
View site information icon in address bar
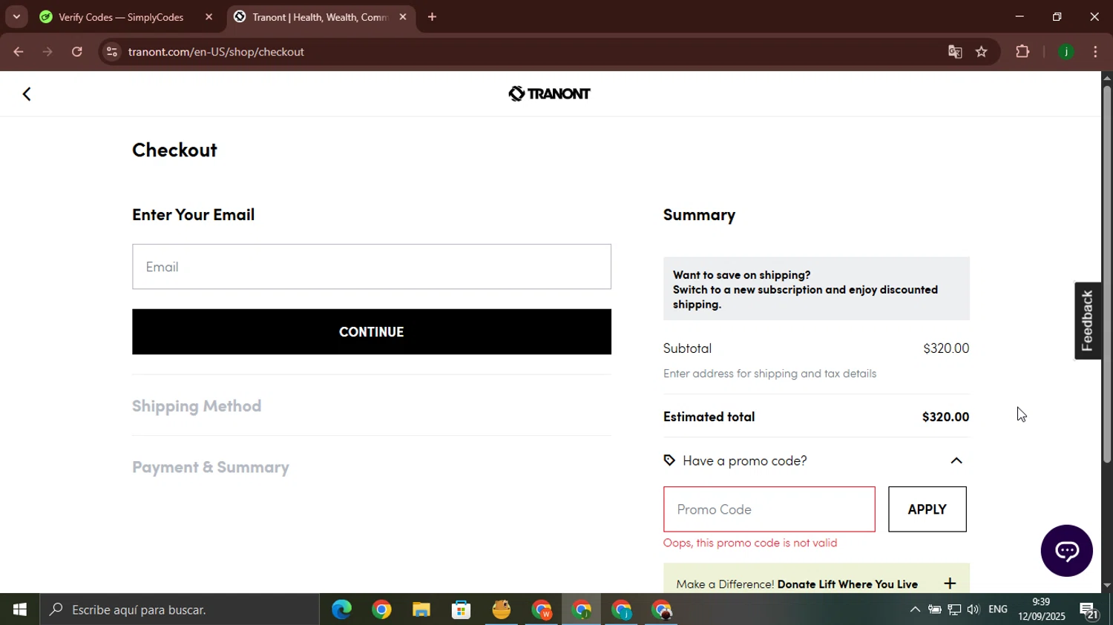pyautogui.click(x=112, y=52)
